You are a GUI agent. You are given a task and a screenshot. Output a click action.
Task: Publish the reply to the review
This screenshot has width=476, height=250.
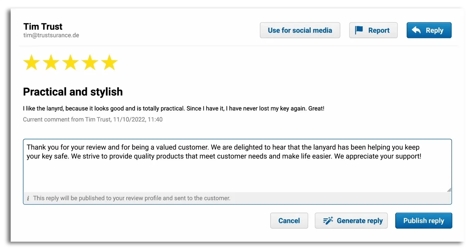pos(423,221)
